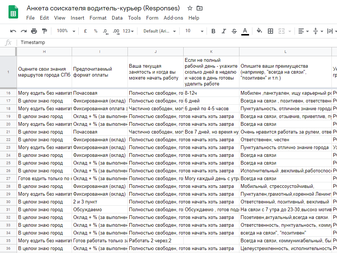
Task: Open the Format menu
Action: [98, 18]
